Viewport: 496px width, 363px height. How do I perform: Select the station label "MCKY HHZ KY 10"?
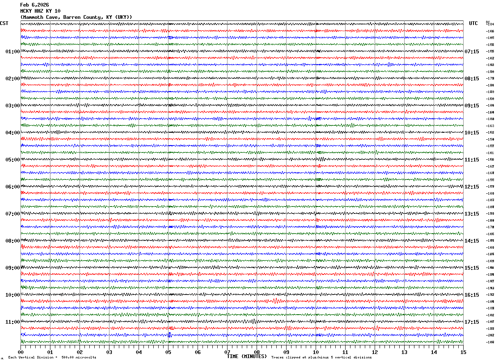[40, 11]
